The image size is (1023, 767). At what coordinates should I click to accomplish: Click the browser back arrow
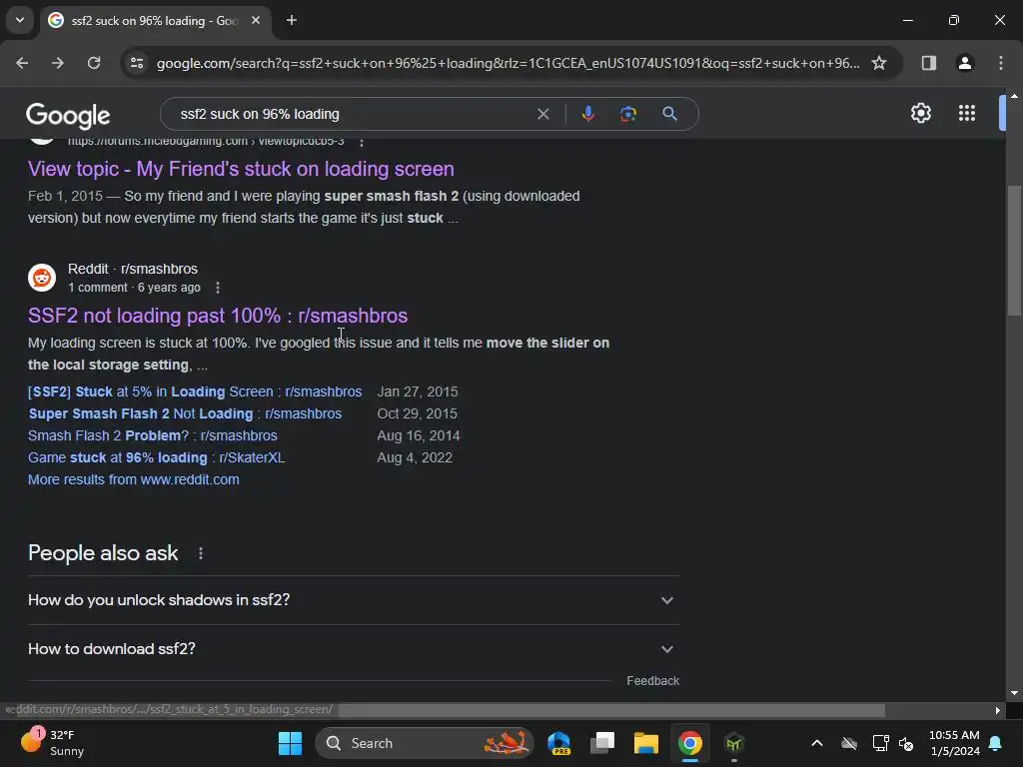22,63
